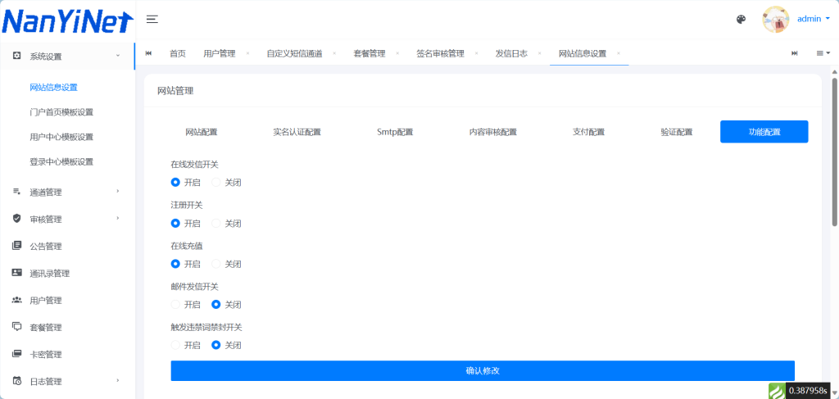Viewport: 839px width, 399px height.
Task: Click the admin avatar picture
Action: coord(776,20)
